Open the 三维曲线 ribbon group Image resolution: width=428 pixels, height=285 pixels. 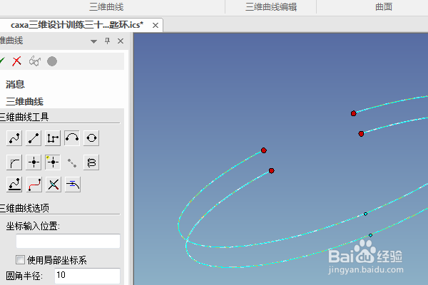[x=106, y=7]
